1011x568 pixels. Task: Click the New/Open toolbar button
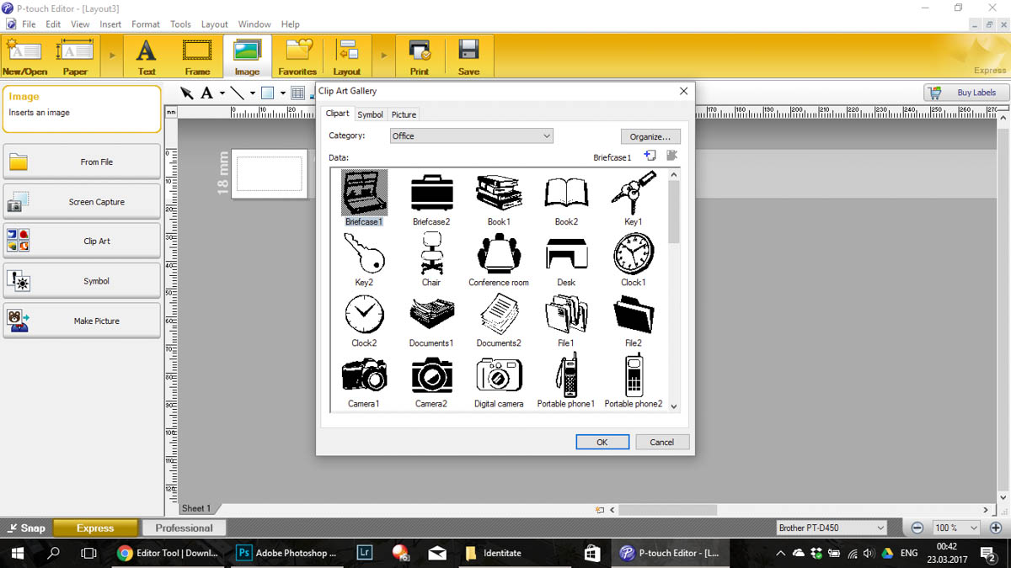(25, 56)
